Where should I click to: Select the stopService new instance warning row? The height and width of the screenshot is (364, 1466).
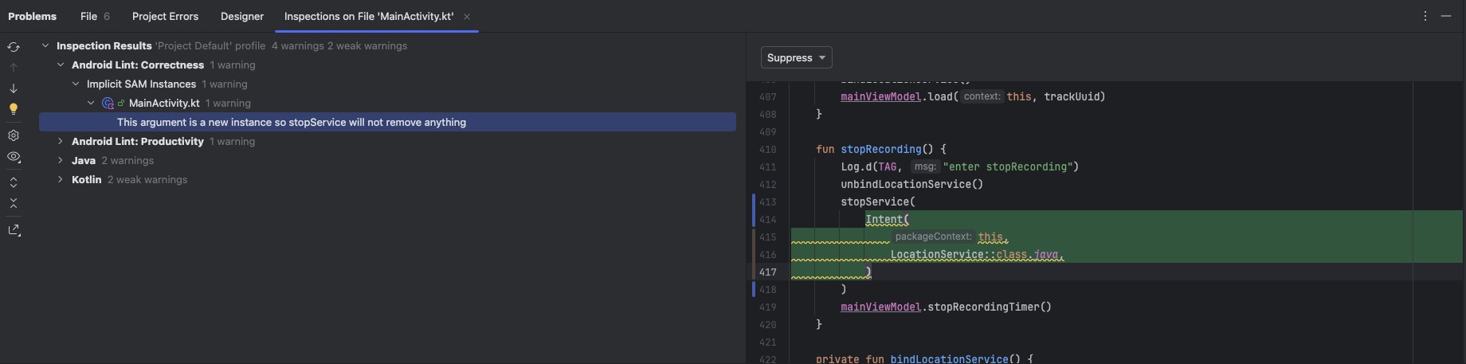pos(387,122)
